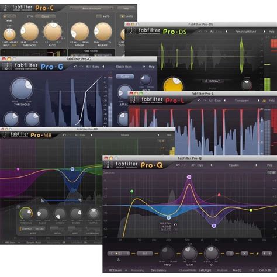Click the undo arrow in Pro-Q header

coord(178,165)
